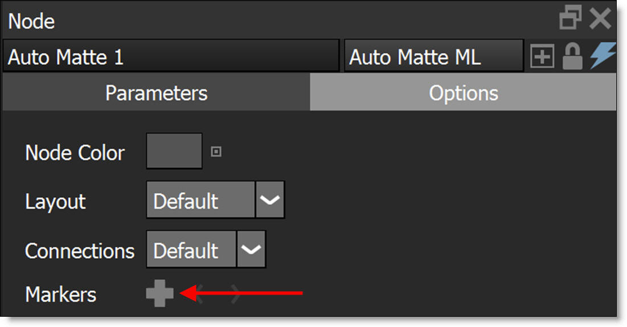
Task: Expand the Connections dropdown arrow
Action: 251,250
